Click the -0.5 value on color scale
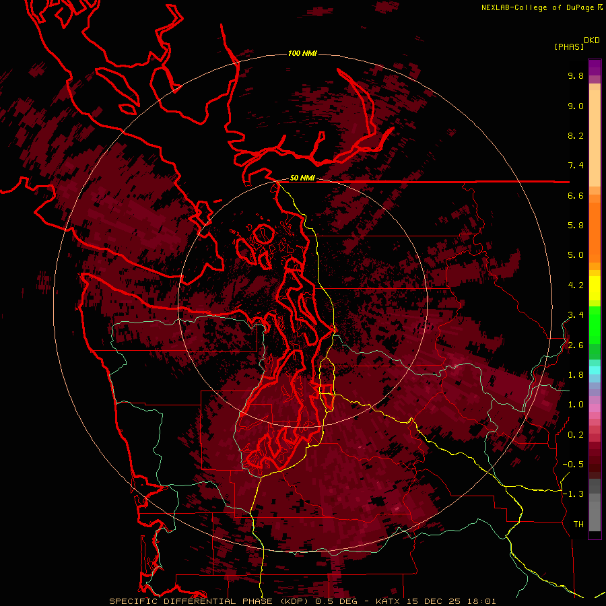Screen dimensions: 606x606 point(573,465)
